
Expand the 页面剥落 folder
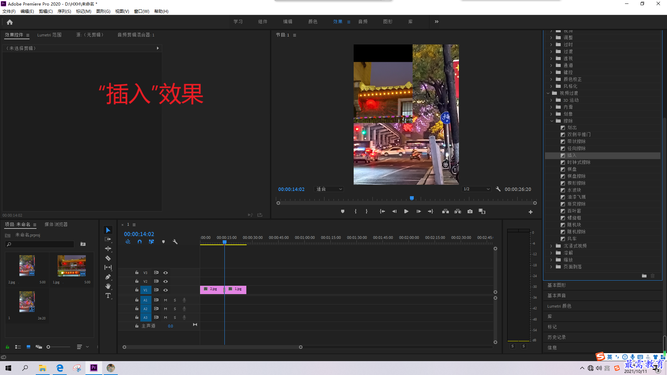(551, 267)
